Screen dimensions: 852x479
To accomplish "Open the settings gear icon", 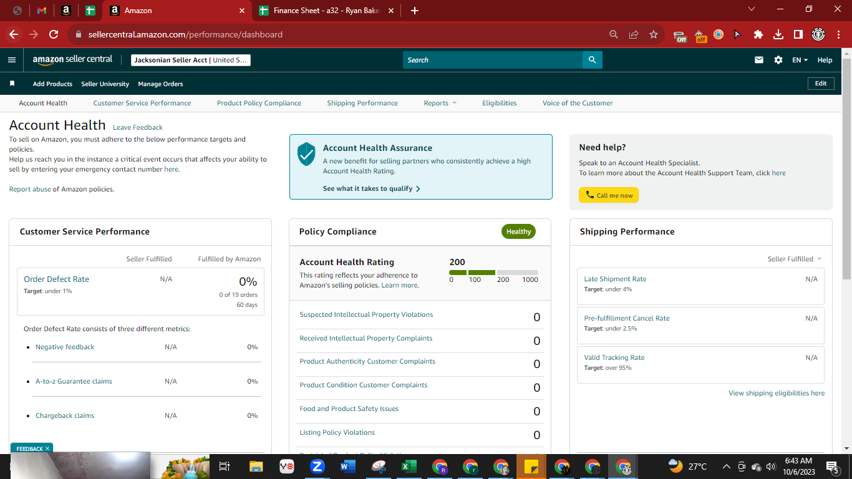I will coord(778,60).
